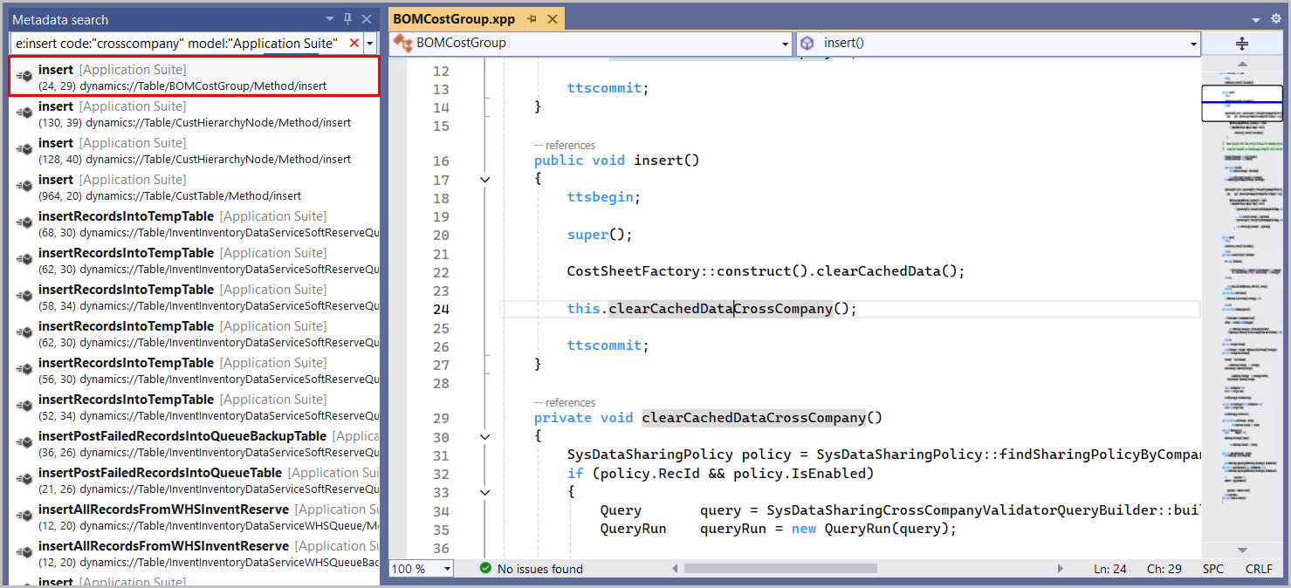1291x588 pixels.
Task: Click the split editor icon above the minimap
Action: point(1241,42)
